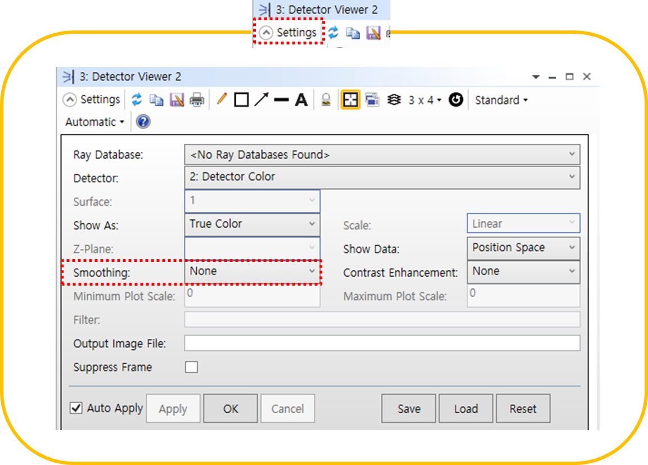Click the lock window icon
This screenshot has width=648, height=465.
coord(326,100)
